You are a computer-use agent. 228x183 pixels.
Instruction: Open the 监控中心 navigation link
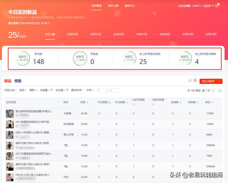coord(130,6)
